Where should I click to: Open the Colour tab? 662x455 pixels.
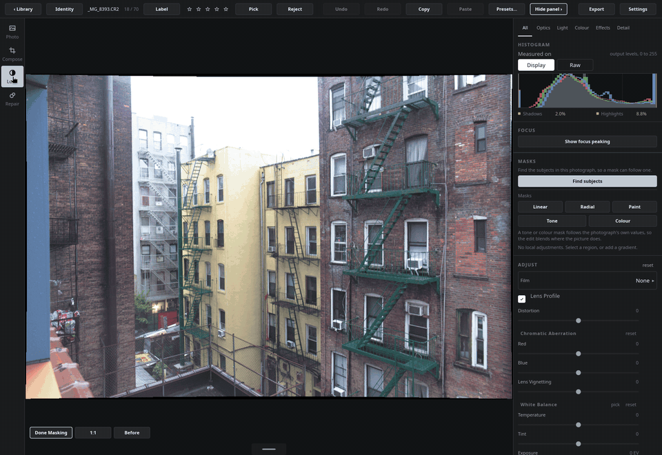581,28
